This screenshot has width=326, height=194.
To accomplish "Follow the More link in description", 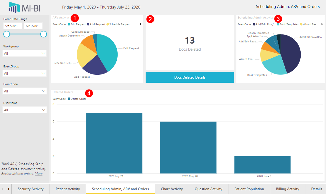I will [38, 174].
